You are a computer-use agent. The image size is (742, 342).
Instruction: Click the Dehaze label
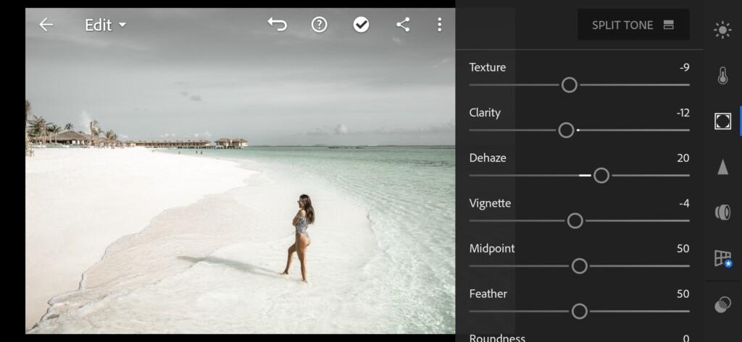488,158
